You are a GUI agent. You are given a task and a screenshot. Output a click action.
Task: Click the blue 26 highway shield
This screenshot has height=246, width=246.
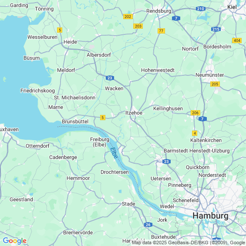click(x=148, y=225)
